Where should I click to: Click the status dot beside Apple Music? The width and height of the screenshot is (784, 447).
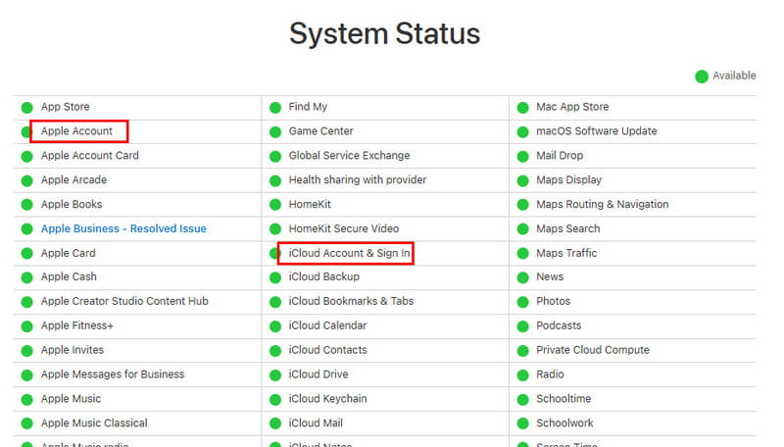pos(27,400)
